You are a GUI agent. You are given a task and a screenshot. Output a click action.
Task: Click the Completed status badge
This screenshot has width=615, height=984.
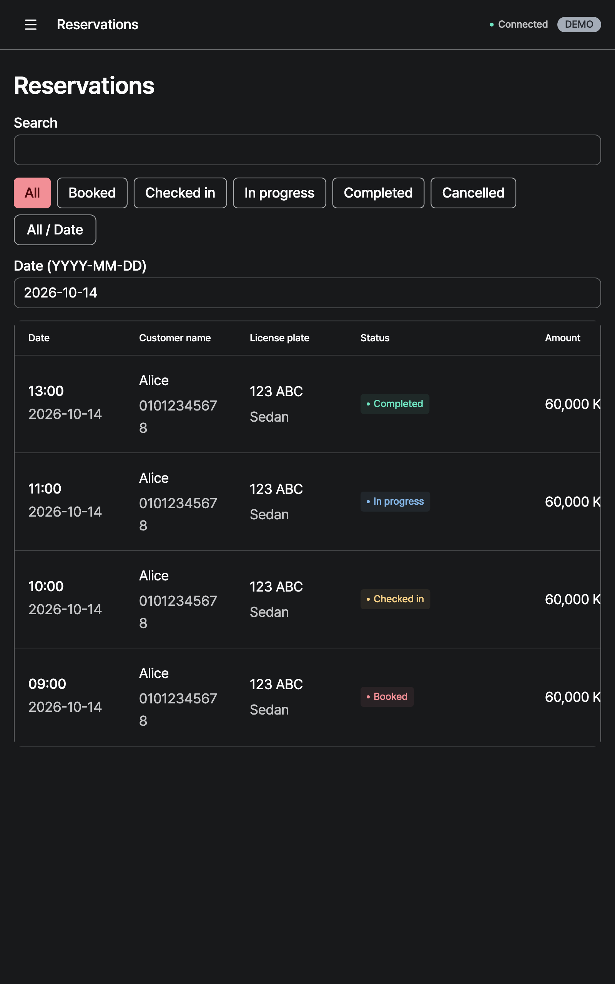click(x=394, y=404)
